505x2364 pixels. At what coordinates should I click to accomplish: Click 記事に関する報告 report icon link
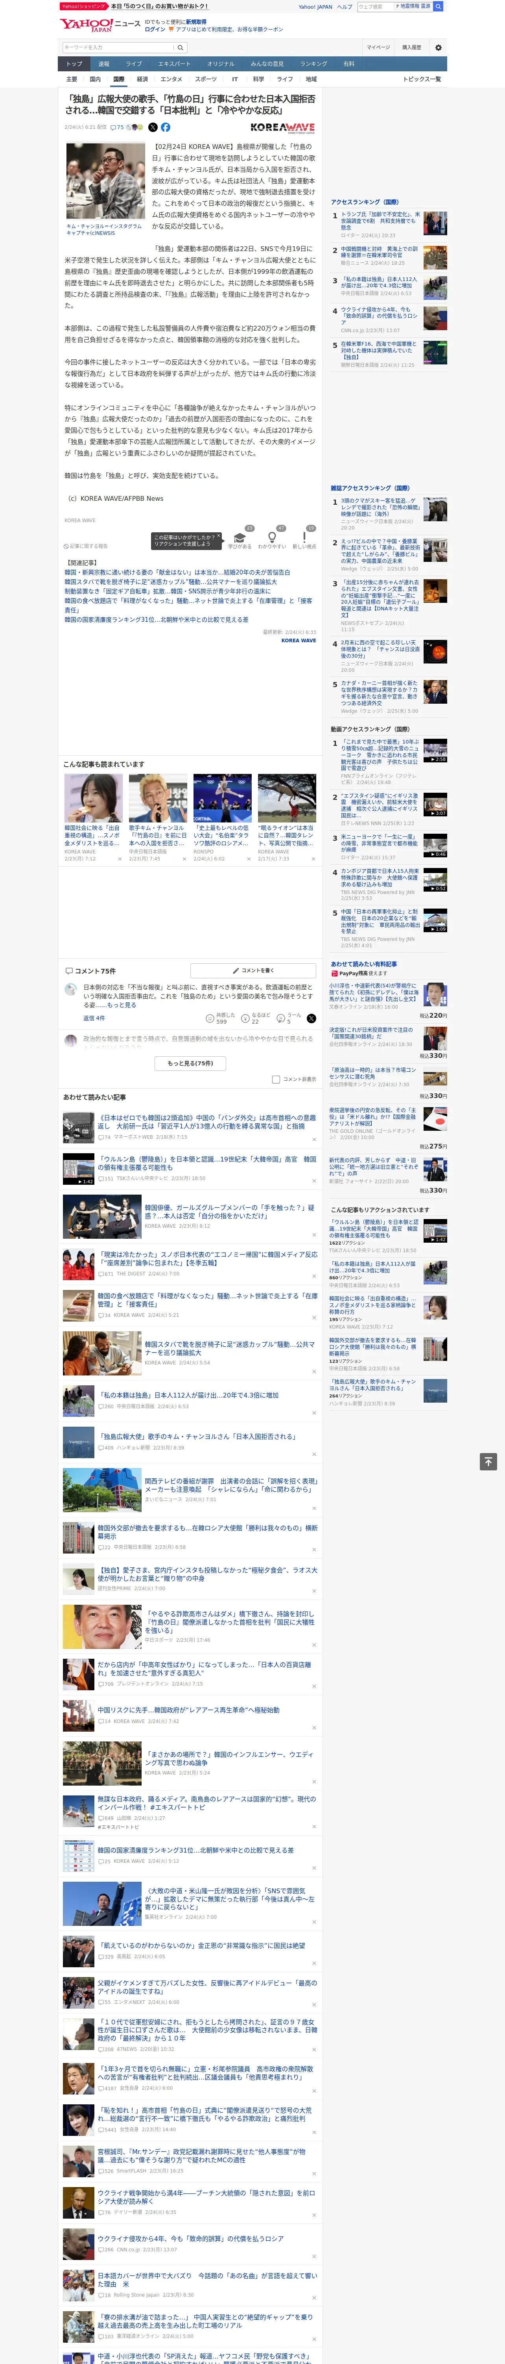tap(86, 546)
